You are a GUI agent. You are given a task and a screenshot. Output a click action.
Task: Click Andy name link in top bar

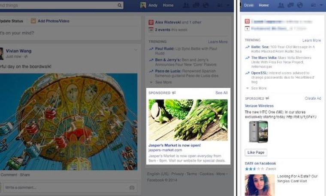[x=153, y=5]
